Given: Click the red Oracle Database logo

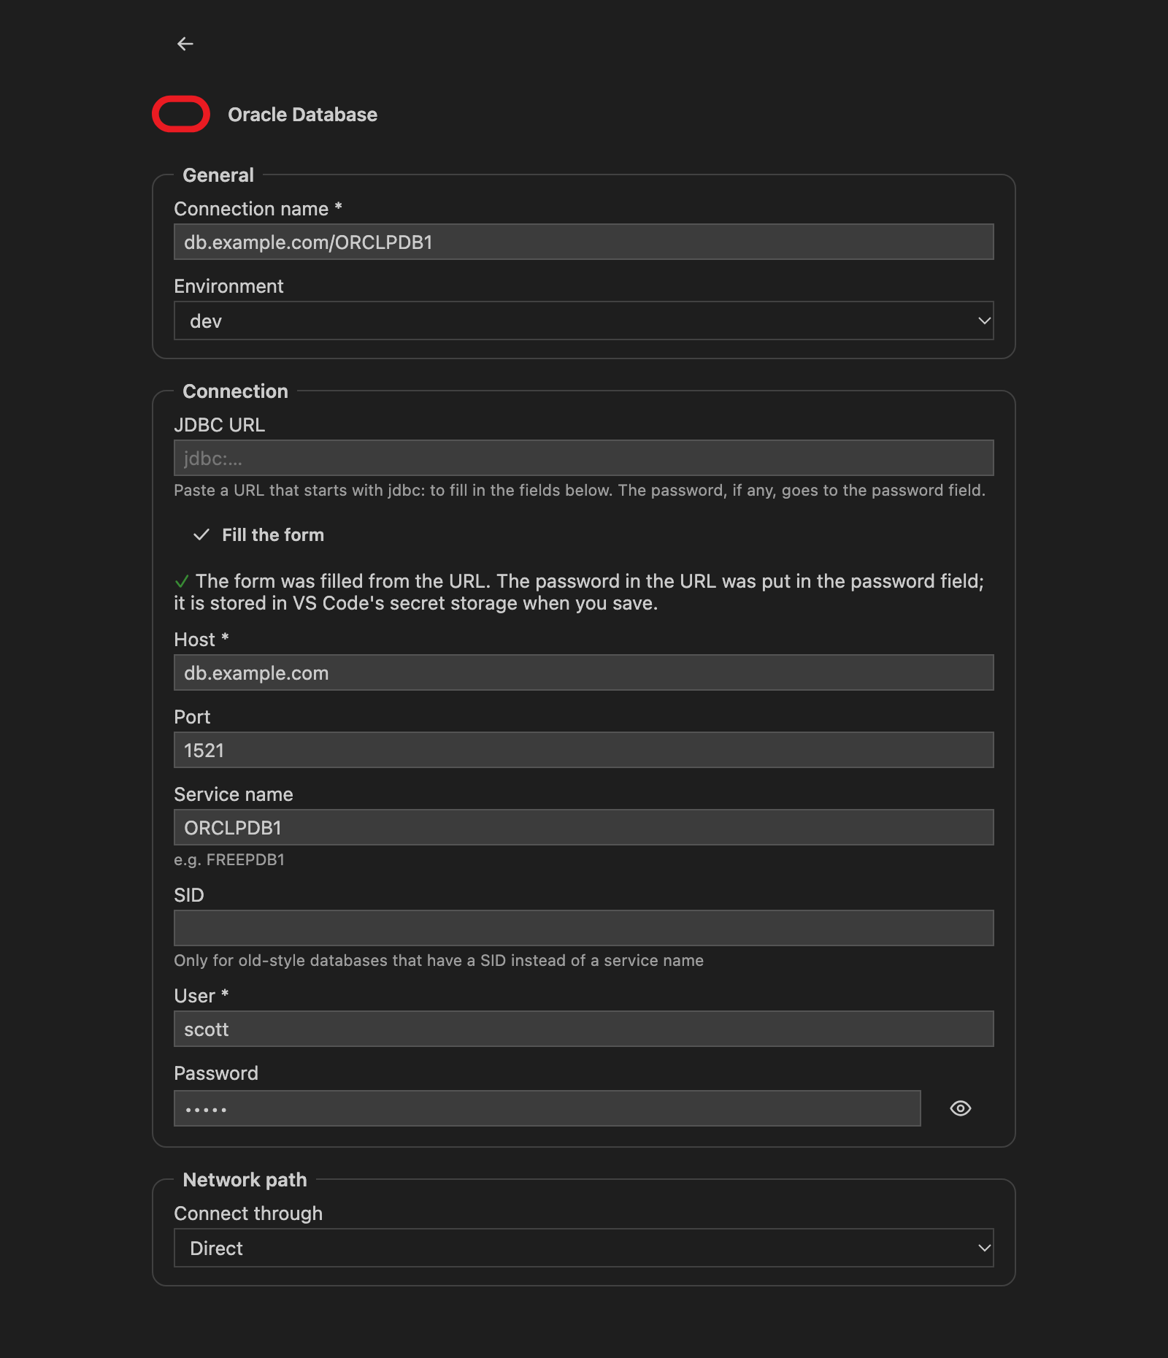Looking at the screenshot, I should 181,114.
